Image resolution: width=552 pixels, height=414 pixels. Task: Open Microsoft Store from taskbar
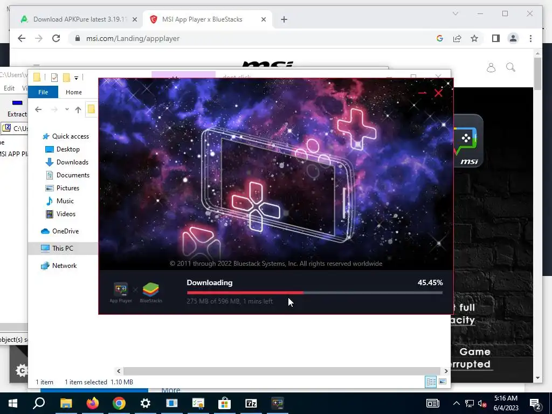pos(224,403)
